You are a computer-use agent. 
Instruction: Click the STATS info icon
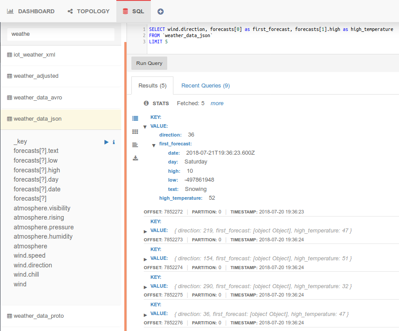click(146, 103)
